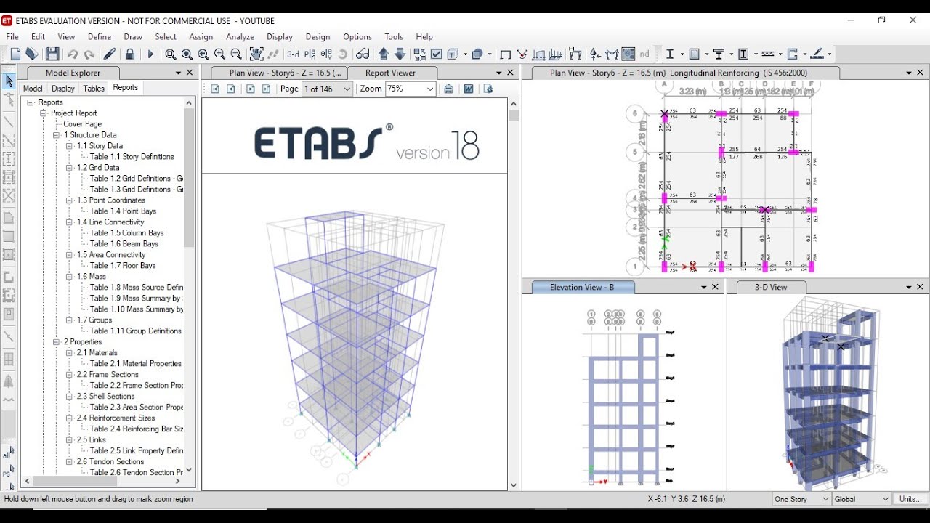Open the One Story dropdown

click(x=801, y=499)
